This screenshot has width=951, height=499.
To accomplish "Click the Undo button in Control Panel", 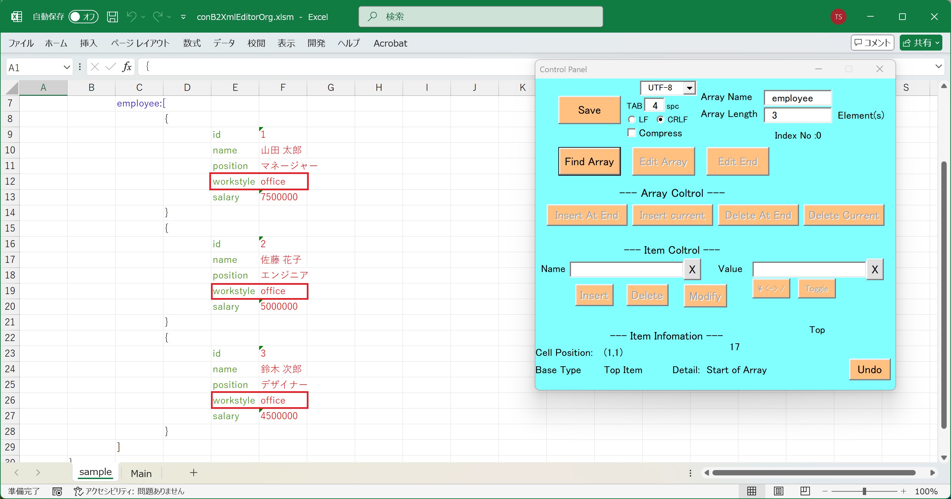I will click(x=869, y=370).
